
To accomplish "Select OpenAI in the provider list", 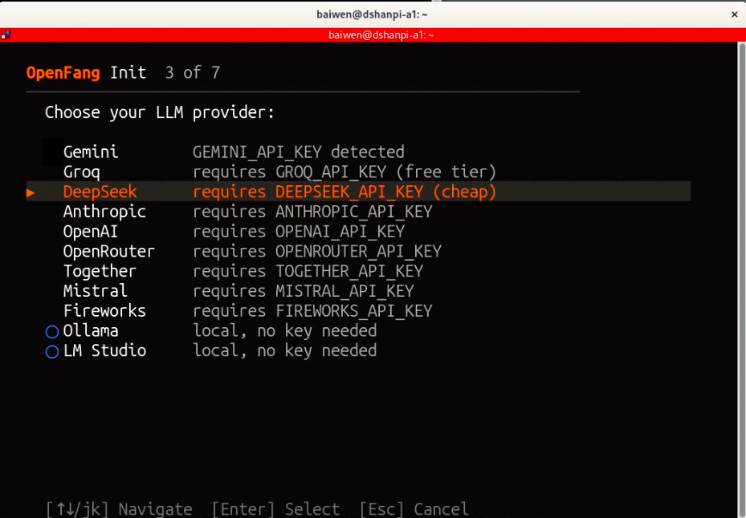I will click(92, 232).
